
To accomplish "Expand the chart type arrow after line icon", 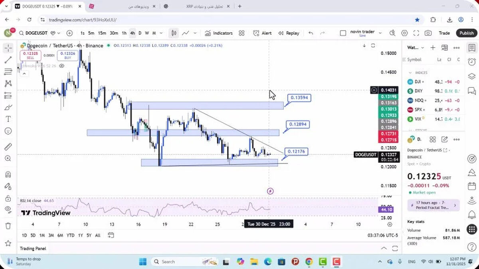I will click(195, 33).
